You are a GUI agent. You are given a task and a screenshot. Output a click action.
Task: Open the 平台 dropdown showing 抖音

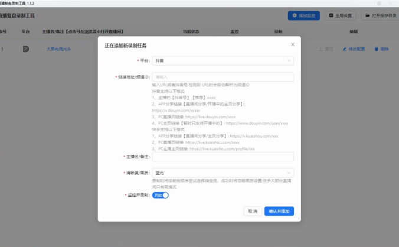pyautogui.click(x=223, y=61)
